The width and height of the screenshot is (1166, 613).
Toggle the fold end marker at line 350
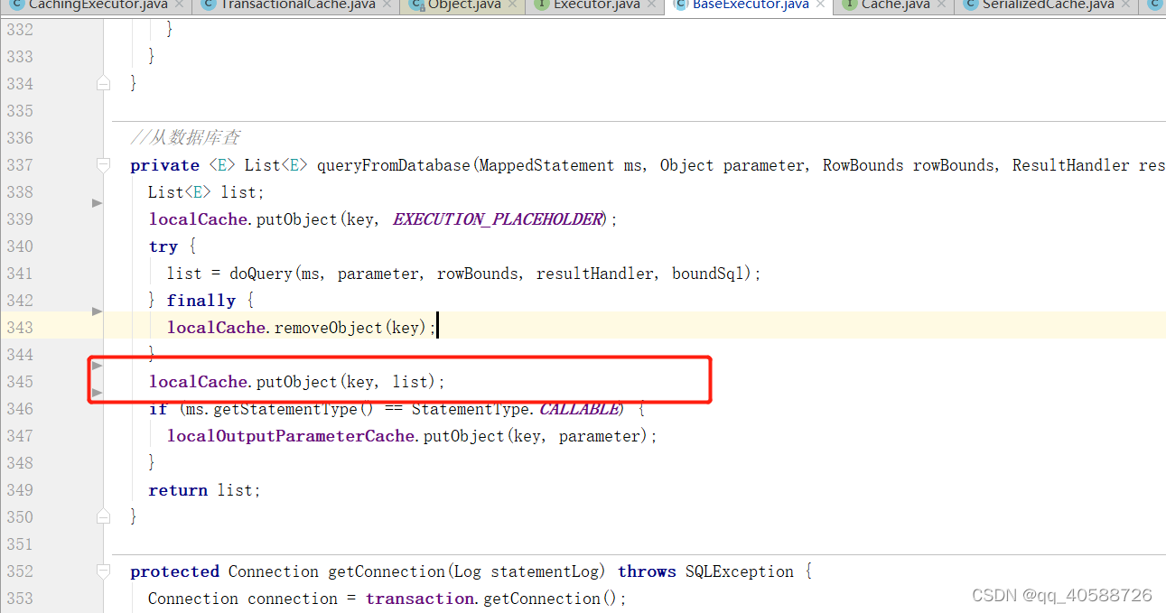tap(103, 516)
